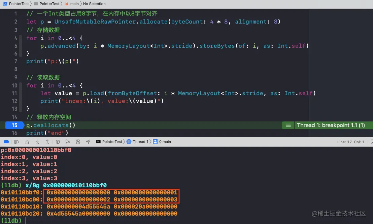Click print("p:\(p)") on line 7

point(53,61)
